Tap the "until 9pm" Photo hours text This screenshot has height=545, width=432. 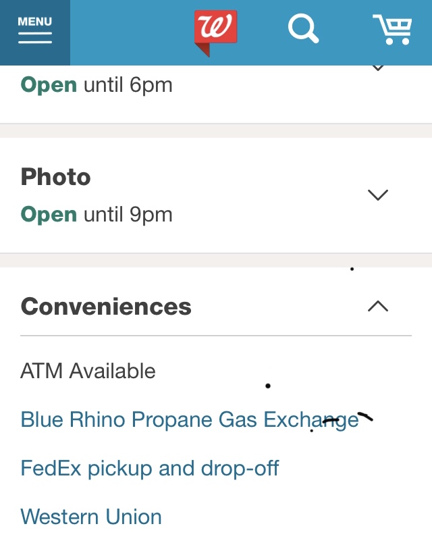tap(128, 215)
